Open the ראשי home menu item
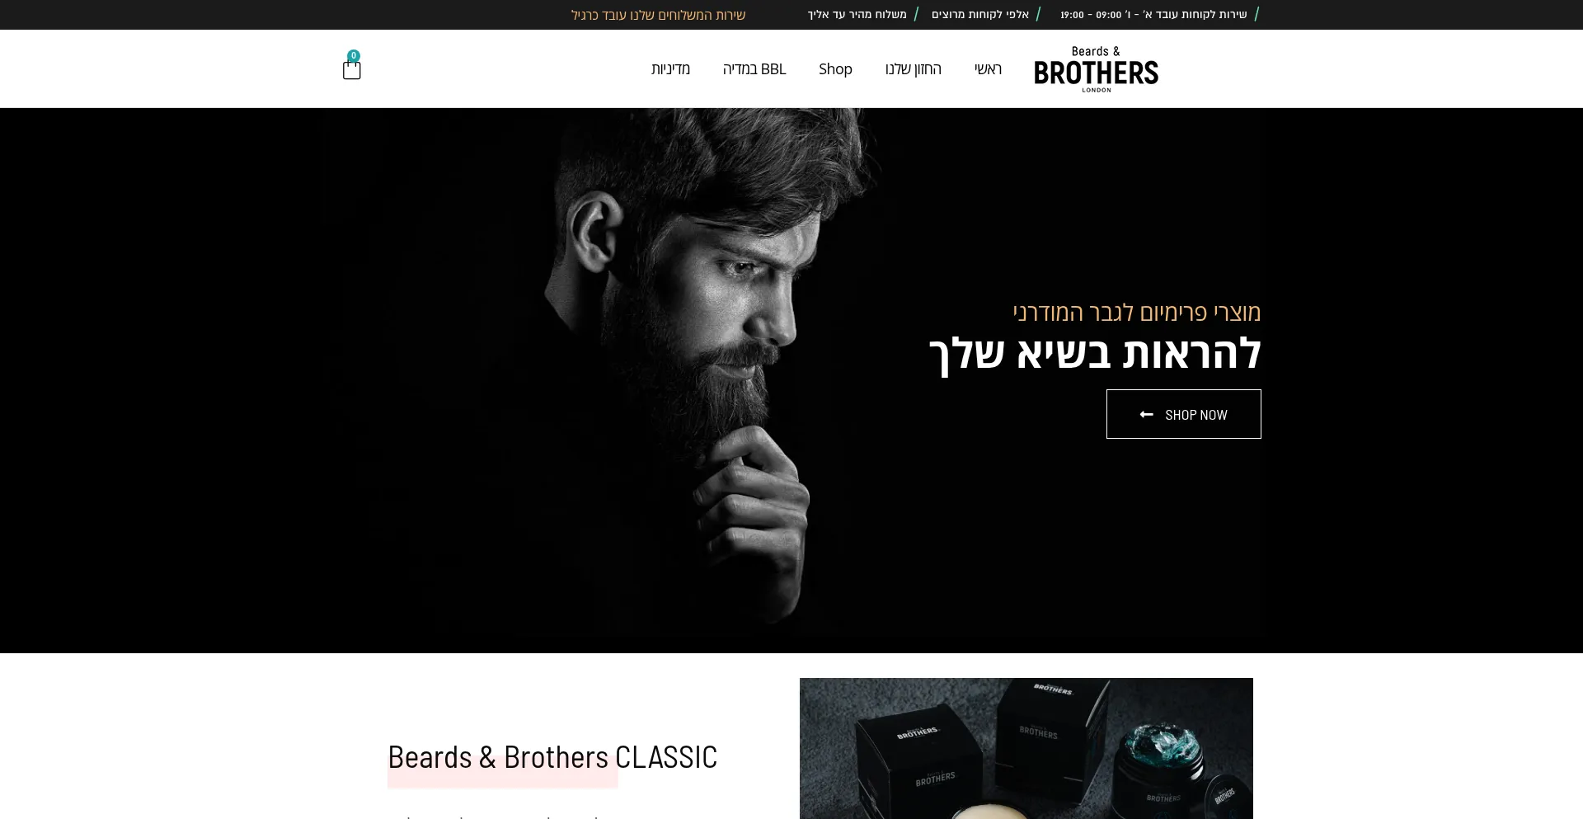 click(988, 69)
